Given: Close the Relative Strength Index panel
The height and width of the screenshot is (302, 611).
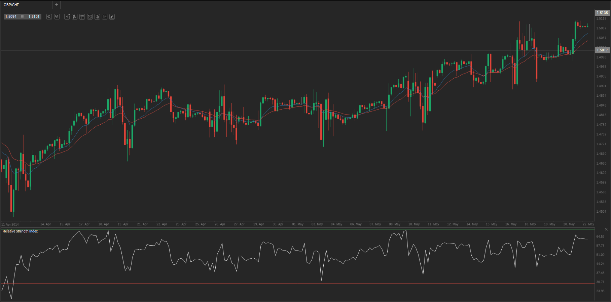Looking at the screenshot, I should [x=606, y=229].
